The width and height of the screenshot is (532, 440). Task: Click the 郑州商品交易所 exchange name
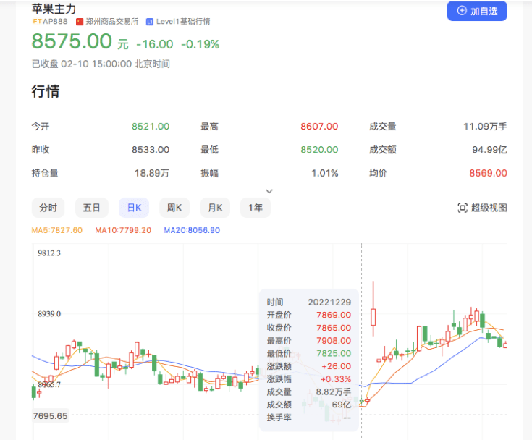tap(112, 22)
